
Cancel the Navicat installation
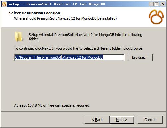(150, 120)
